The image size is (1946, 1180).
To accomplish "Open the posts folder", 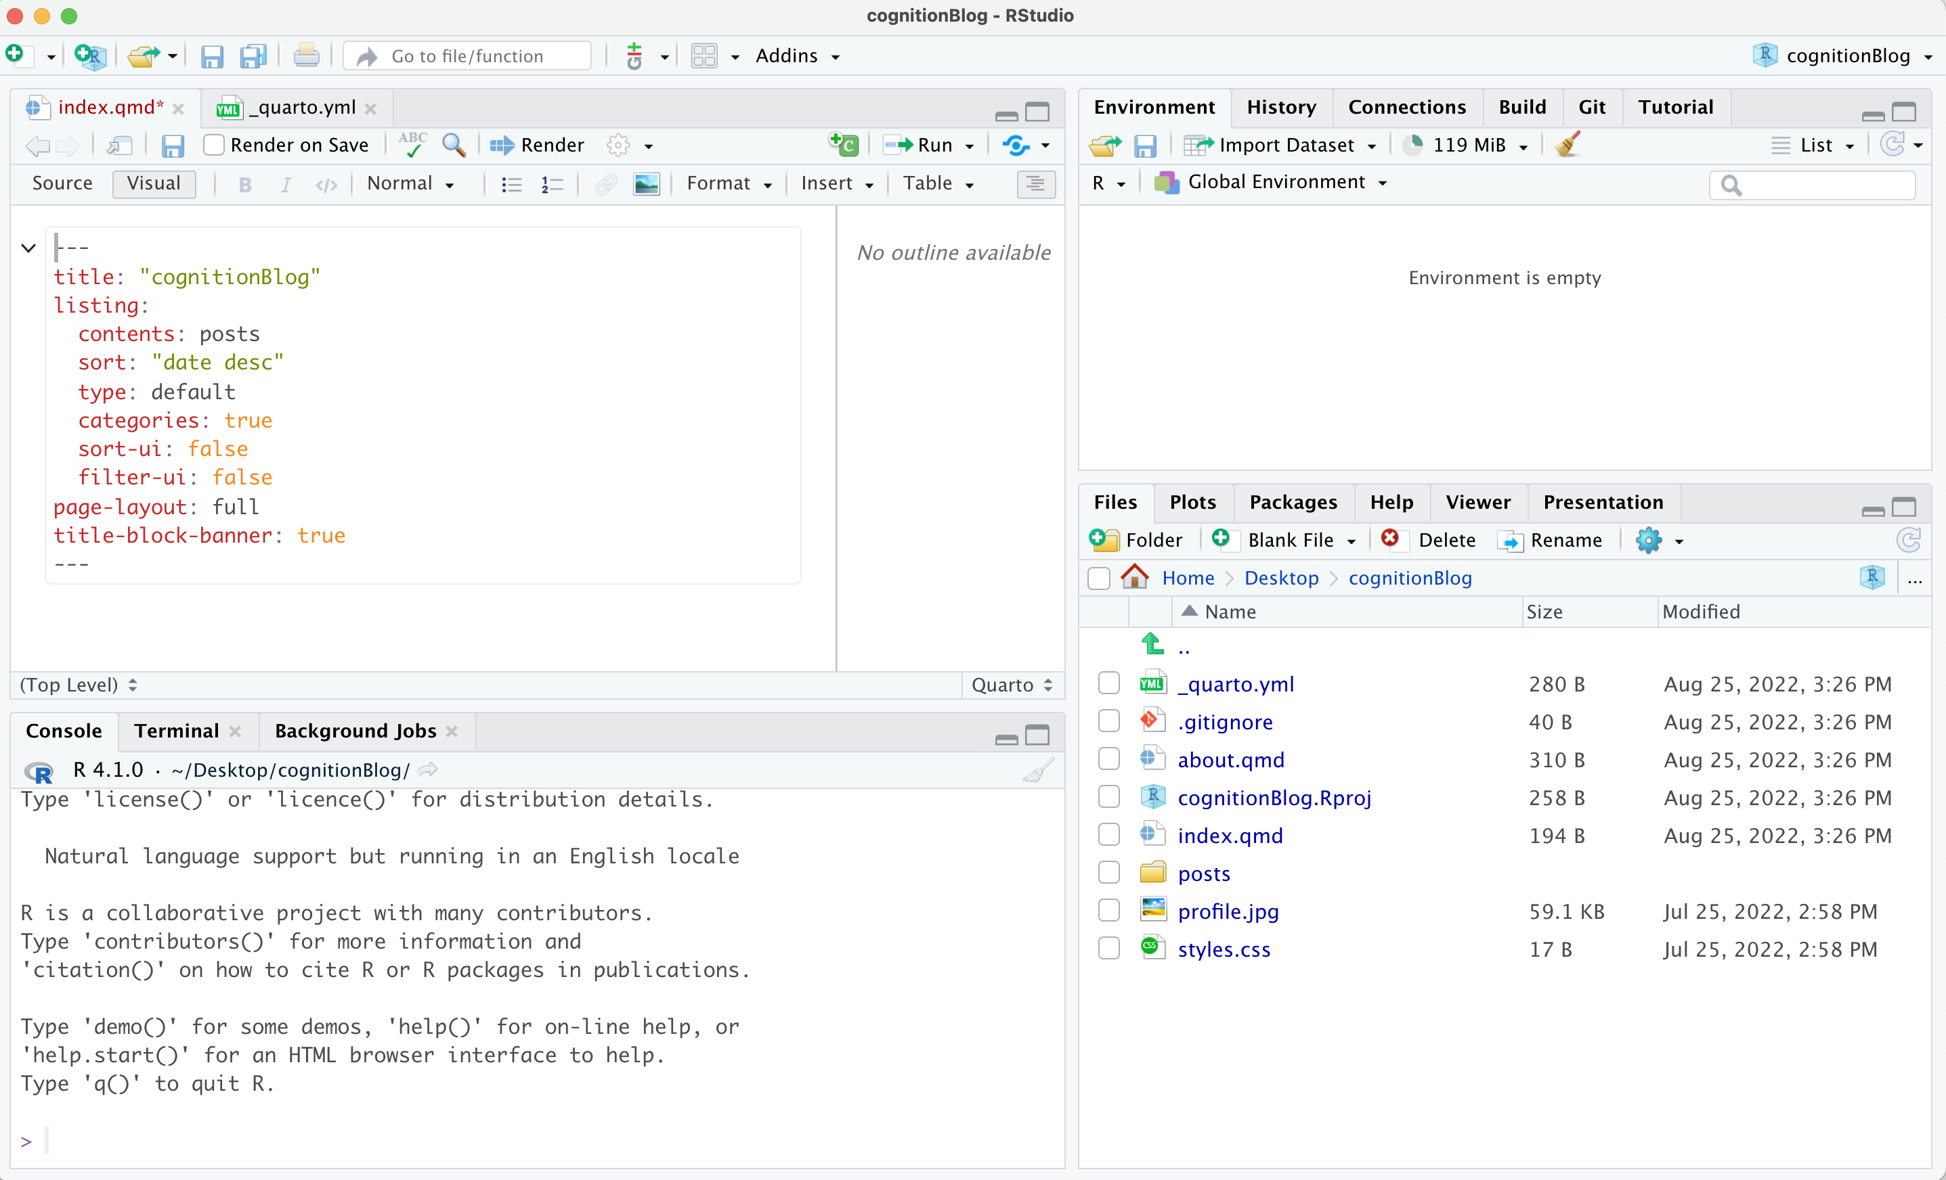I will coord(1204,873).
